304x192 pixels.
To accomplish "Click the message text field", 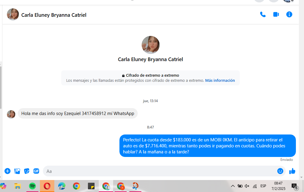I will pyautogui.click(x=159, y=171).
